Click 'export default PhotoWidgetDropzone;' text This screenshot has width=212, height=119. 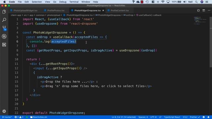point(54,113)
